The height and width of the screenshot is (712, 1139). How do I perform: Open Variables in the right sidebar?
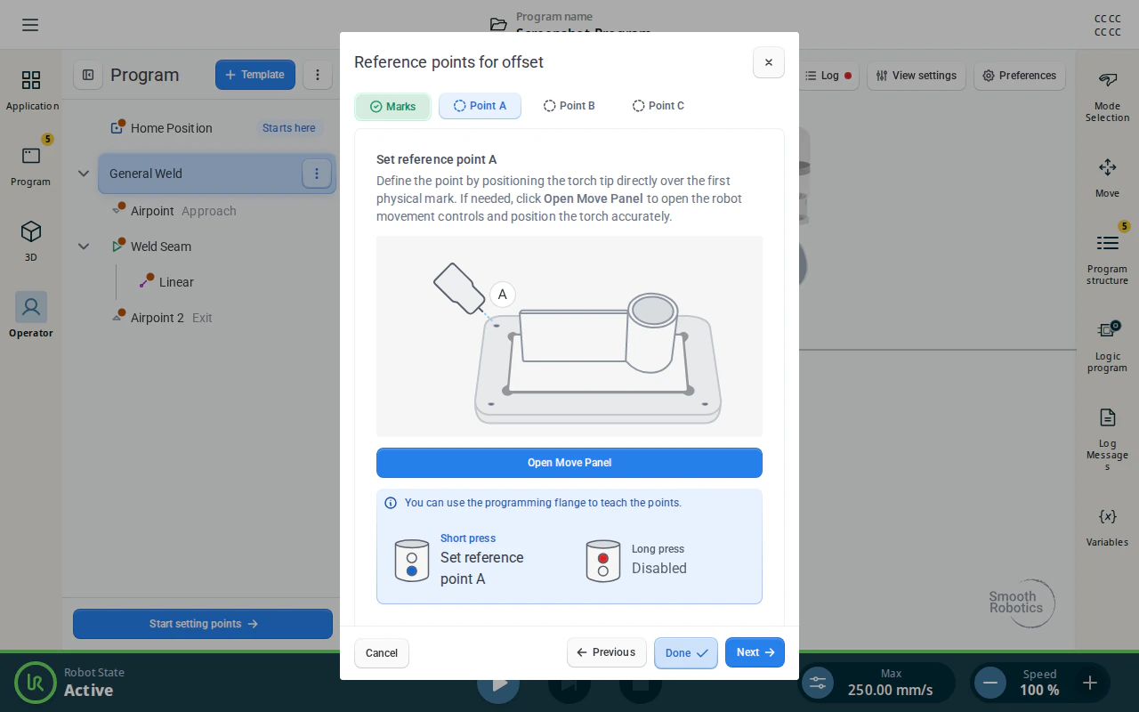coord(1107,527)
